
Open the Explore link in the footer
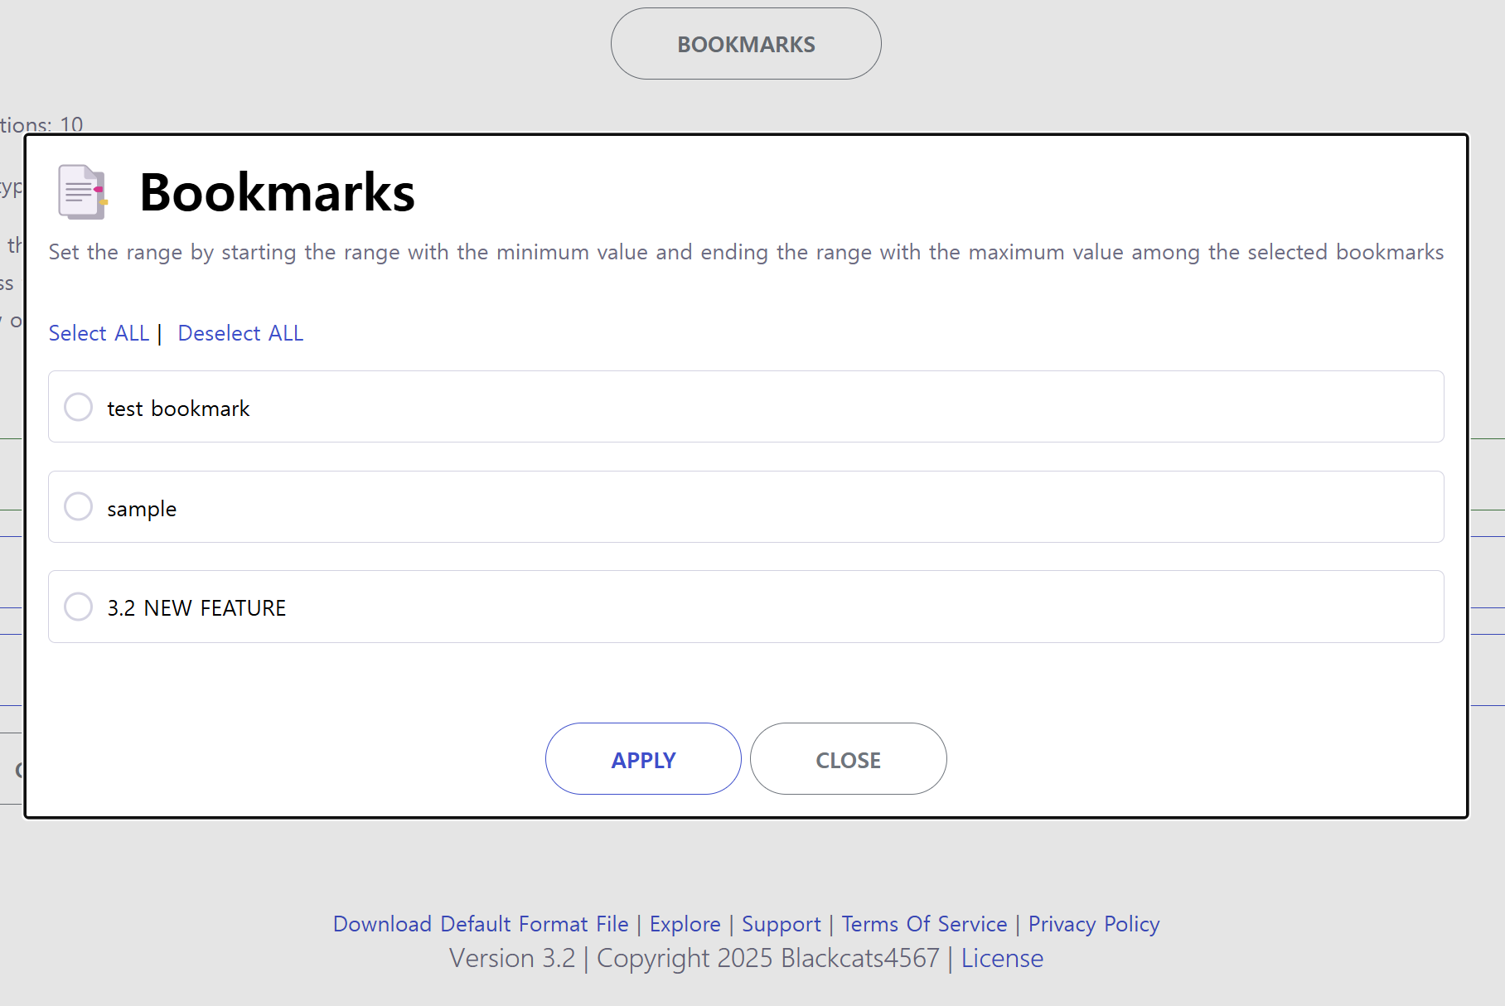[685, 924]
